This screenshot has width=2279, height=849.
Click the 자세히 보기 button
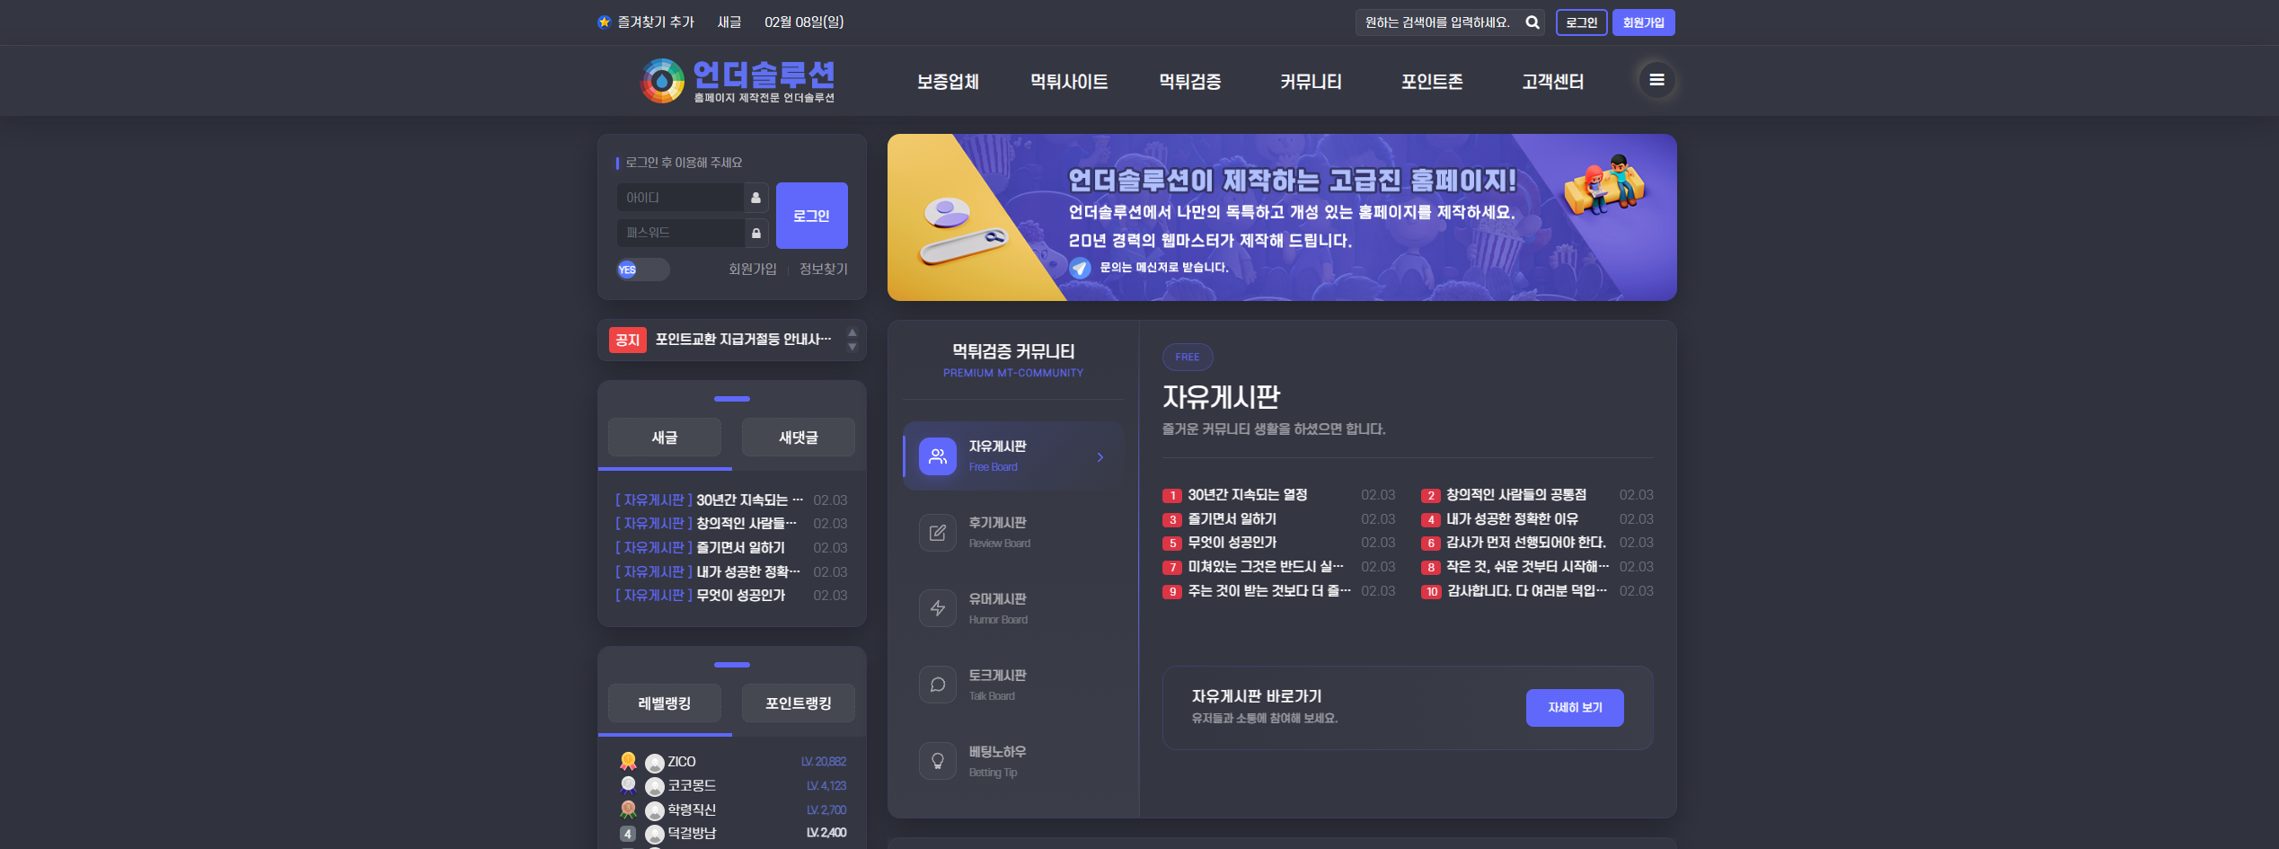pos(1574,708)
